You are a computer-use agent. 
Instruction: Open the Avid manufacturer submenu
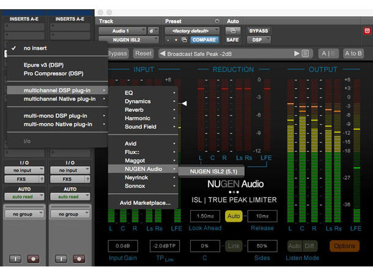[x=143, y=144]
